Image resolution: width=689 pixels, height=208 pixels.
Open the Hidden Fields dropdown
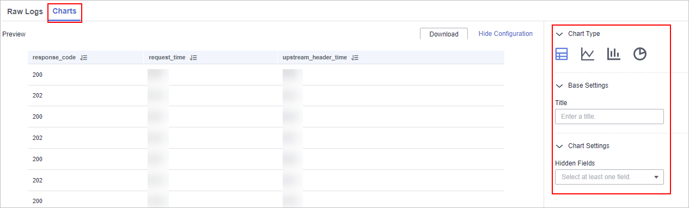pyautogui.click(x=609, y=177)
